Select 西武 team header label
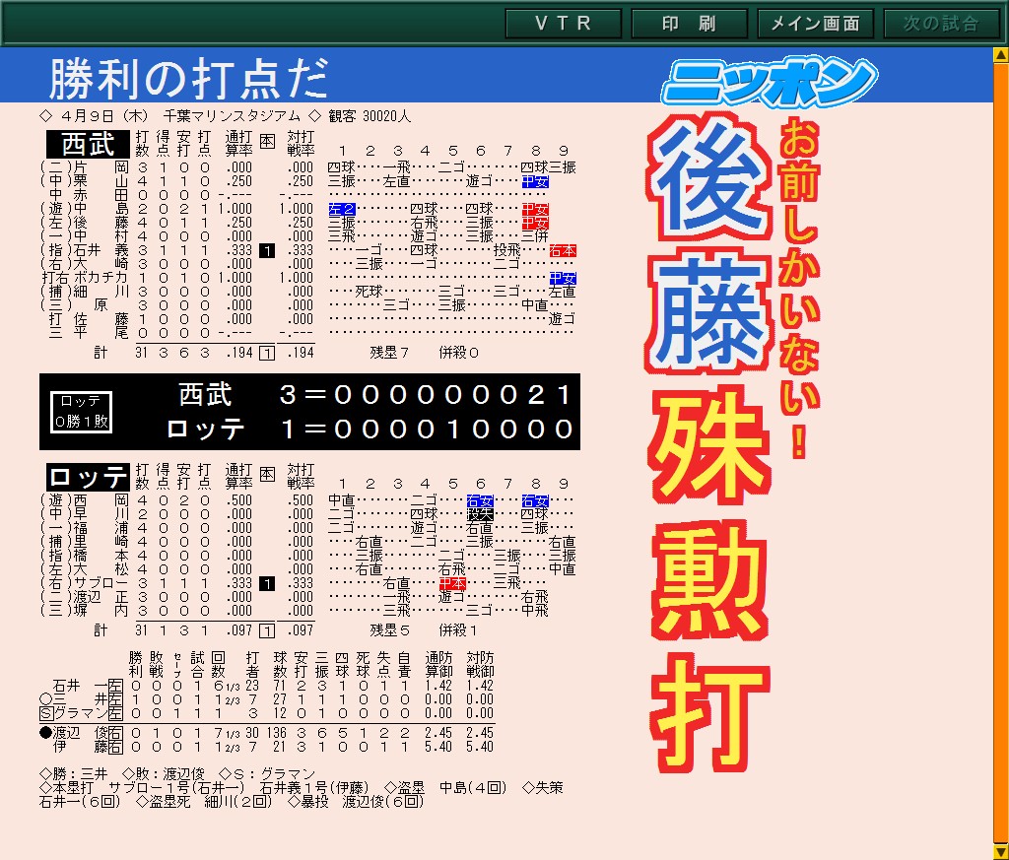 tap(88, 144)
